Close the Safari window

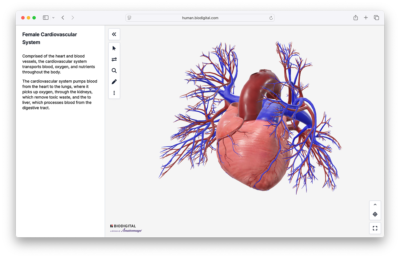(x=23, y=18)
